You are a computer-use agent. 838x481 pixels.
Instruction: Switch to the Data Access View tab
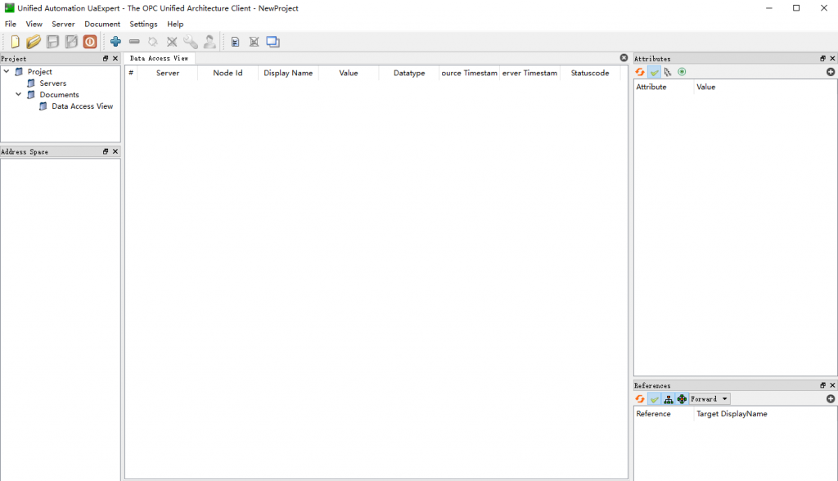coord(160,58)
